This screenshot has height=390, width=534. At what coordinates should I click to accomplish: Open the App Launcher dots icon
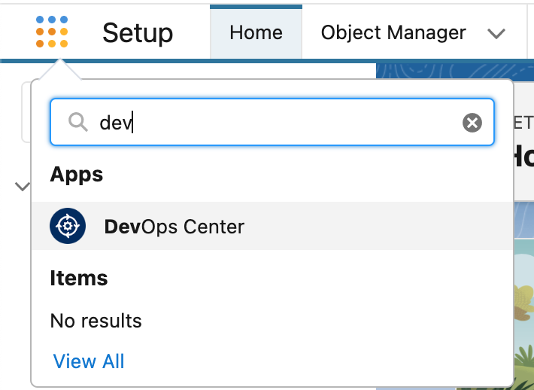click(52, 32)
